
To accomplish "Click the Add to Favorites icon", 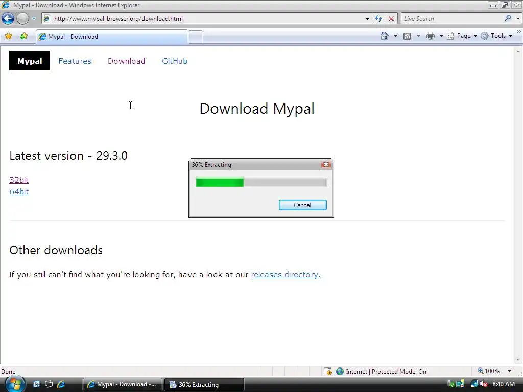I will (23, 36).
